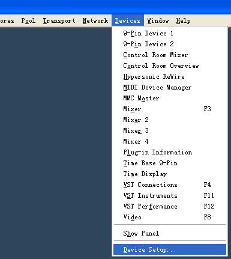This screenshot has width=231, height=259.
Task: Select MMC Master
Action: tap(170, 98)
